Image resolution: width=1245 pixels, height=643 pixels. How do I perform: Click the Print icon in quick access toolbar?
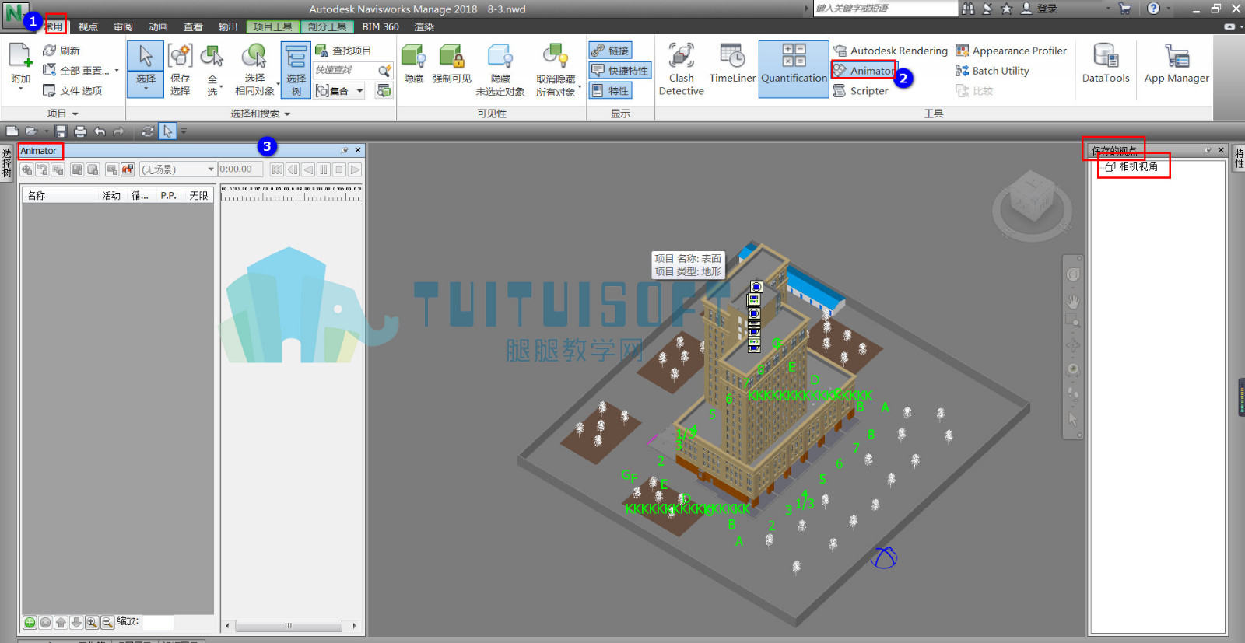[79, 131]
